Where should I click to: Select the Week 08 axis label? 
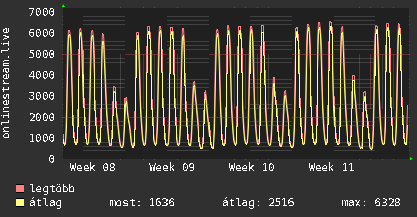tap(92, 168)
